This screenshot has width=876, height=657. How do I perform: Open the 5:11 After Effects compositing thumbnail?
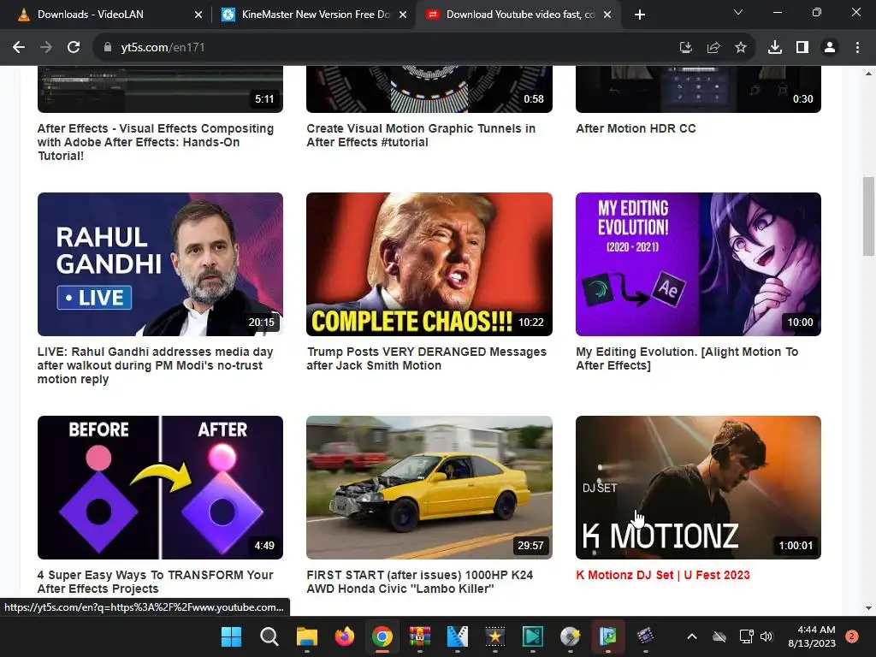(160, 89)
